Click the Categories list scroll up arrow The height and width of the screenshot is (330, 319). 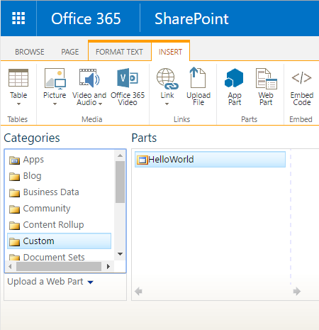120,155
